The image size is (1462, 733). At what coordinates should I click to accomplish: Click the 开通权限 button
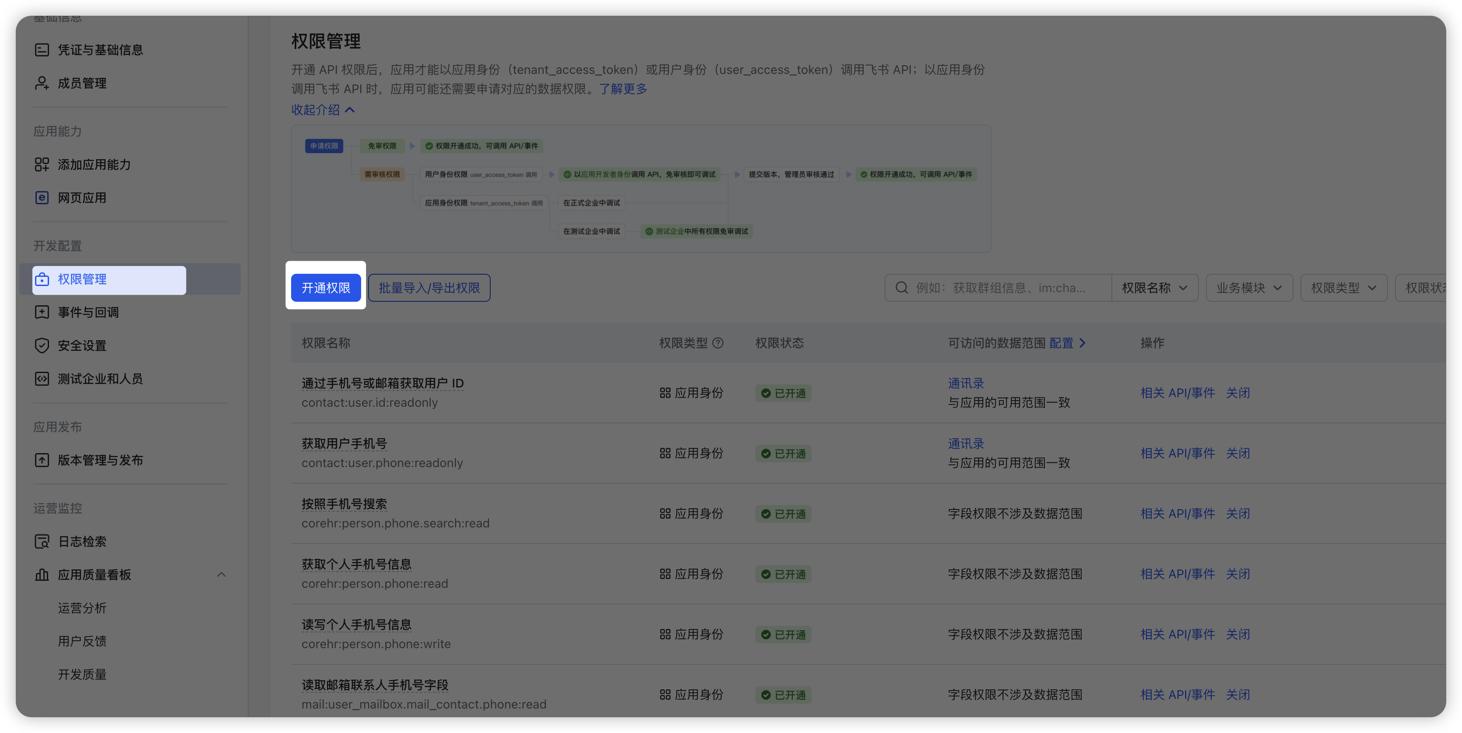tap(326, 288)
